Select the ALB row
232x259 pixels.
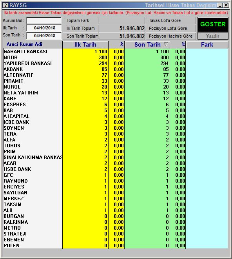coord(116,210)
